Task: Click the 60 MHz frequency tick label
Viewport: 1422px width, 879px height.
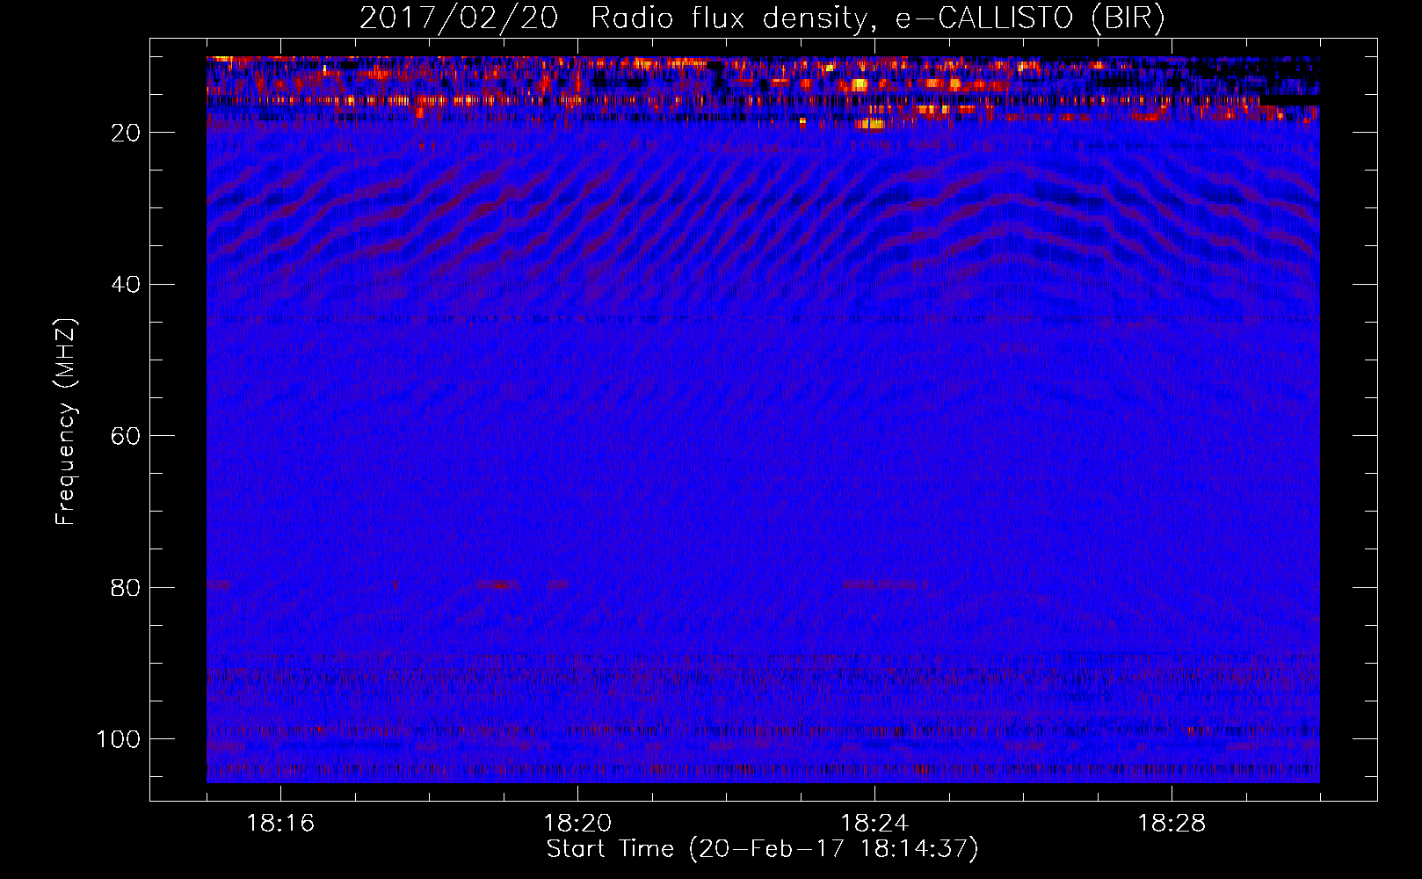Action: (x=126, y=436)
